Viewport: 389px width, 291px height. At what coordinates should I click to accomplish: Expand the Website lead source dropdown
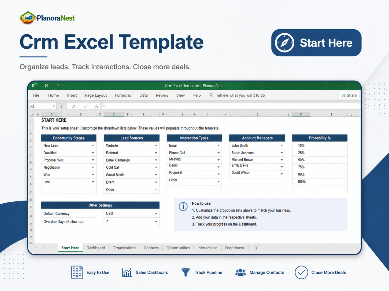(x=156, y=146)
